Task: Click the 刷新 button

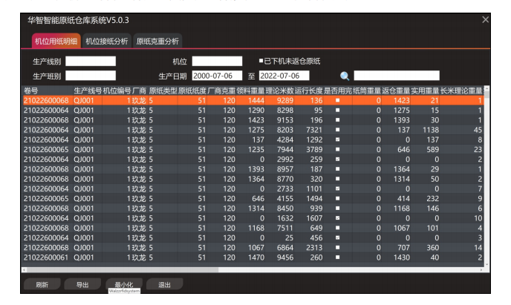Action: [x=42, y=284]
